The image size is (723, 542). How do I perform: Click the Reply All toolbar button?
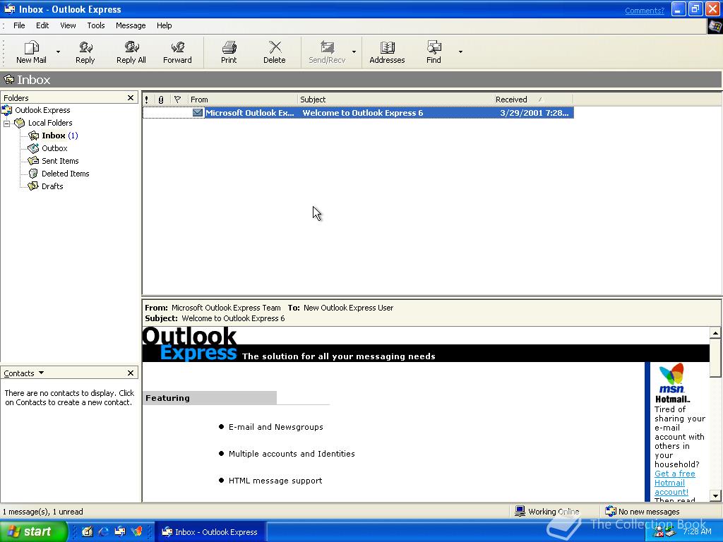(x=131, y=52)
